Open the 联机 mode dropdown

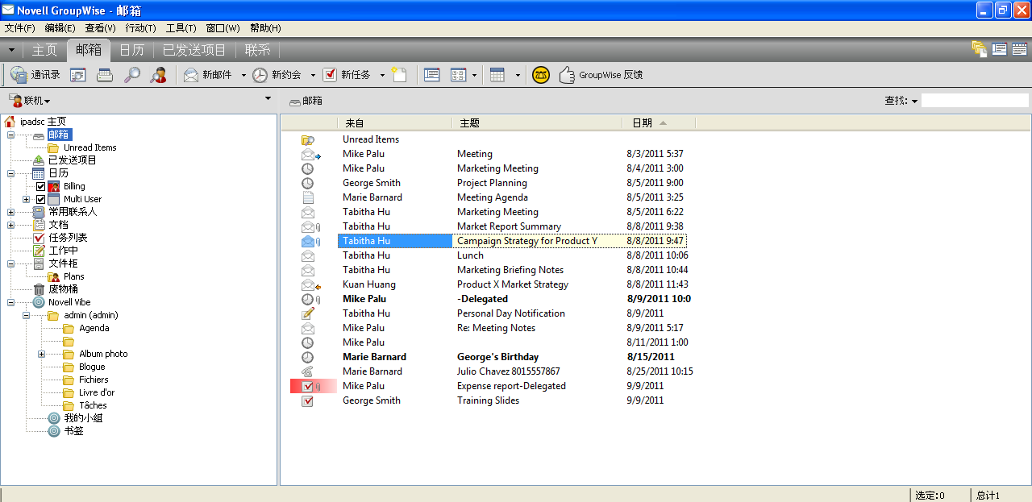click(x=31, y=101)
